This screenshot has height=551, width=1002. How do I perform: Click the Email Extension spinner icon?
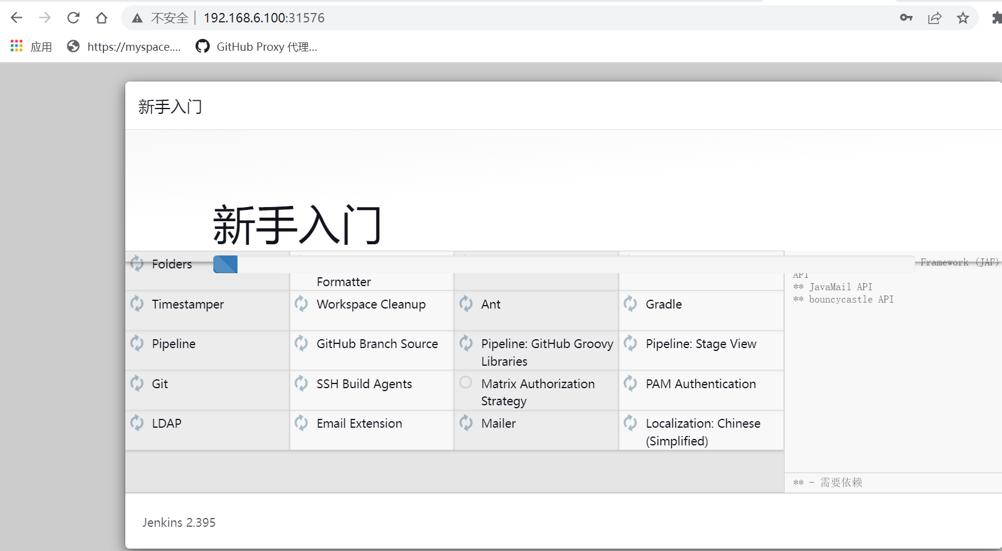coord(301,423)
